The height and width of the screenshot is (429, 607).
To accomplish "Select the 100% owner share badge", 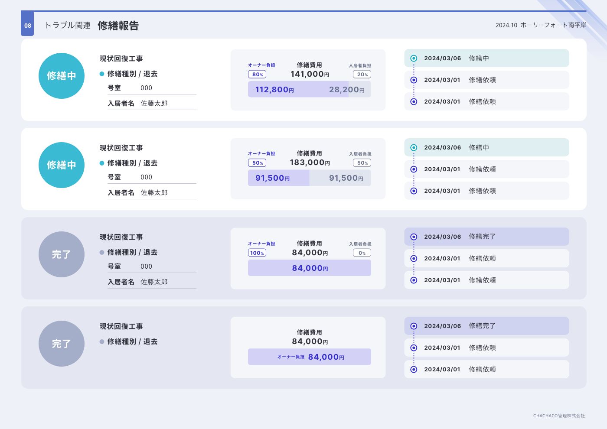I will coord(257,253).
